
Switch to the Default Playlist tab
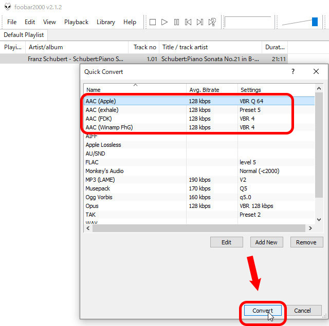tap(24, 35)
